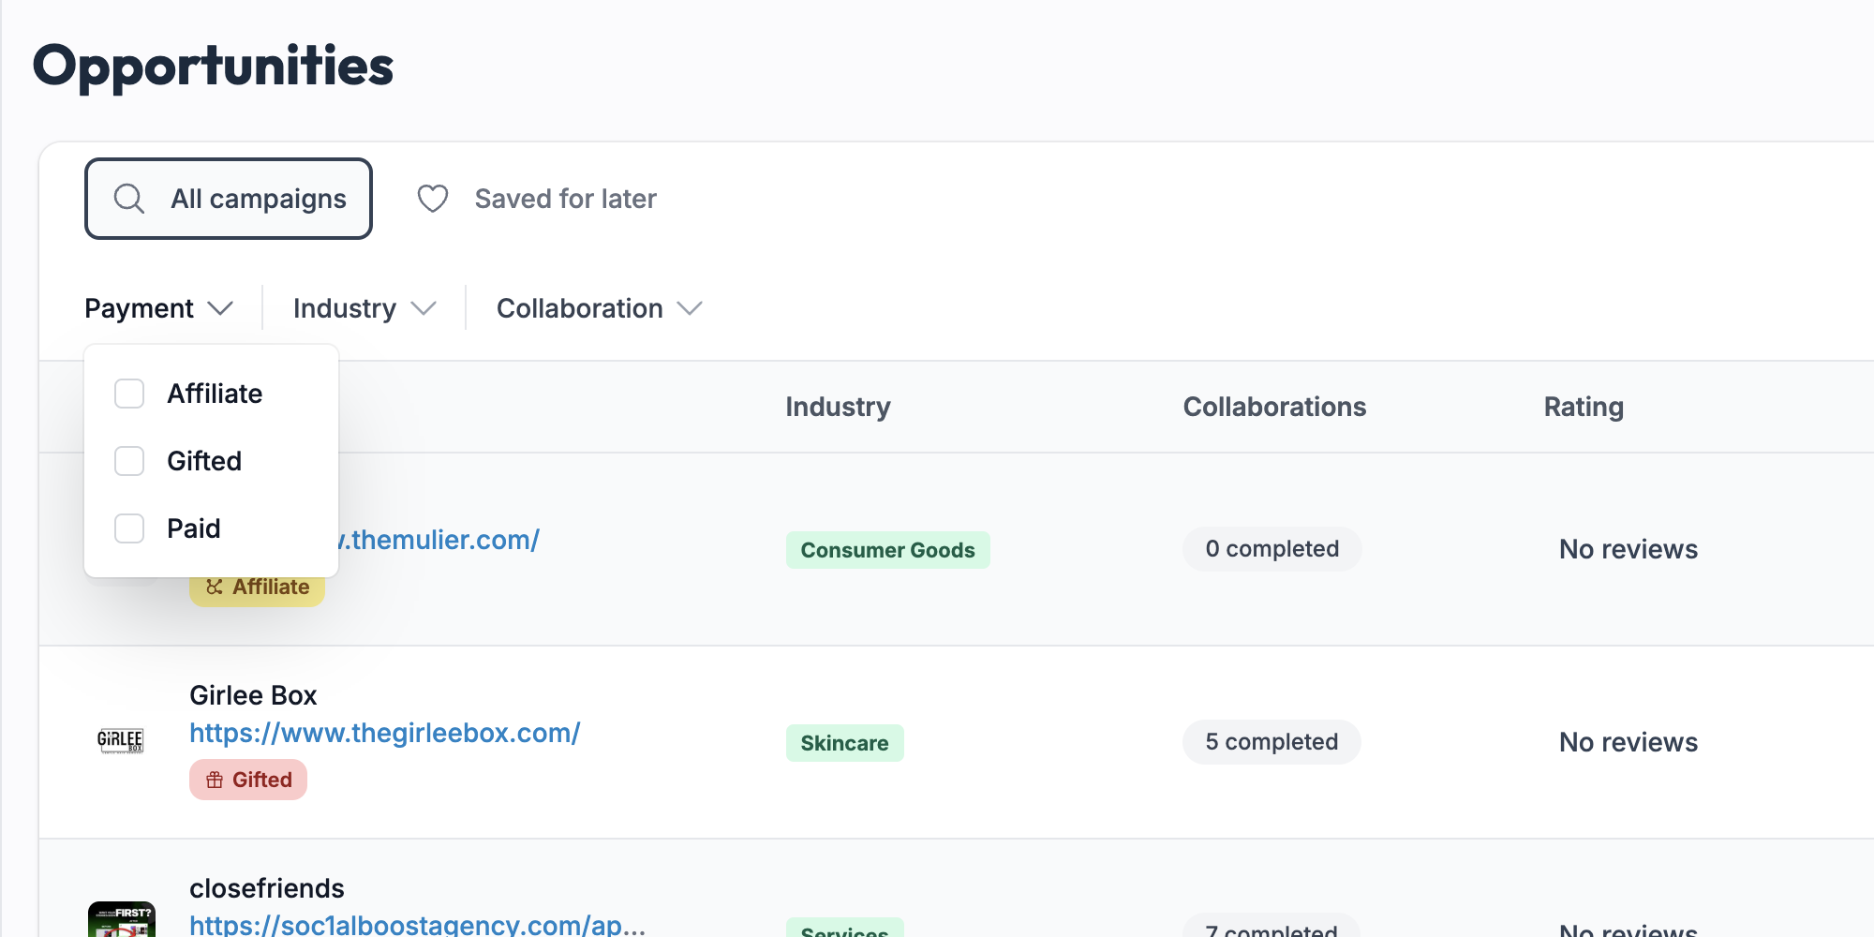Click the Girlee Box logo thumbnail

(x=121, y=741)
